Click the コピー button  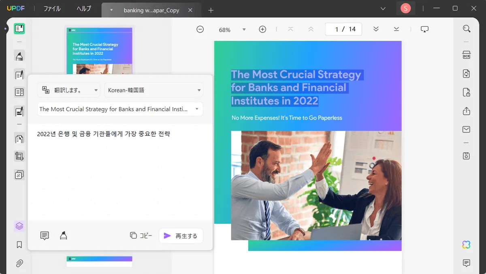[x=141, y=235]
